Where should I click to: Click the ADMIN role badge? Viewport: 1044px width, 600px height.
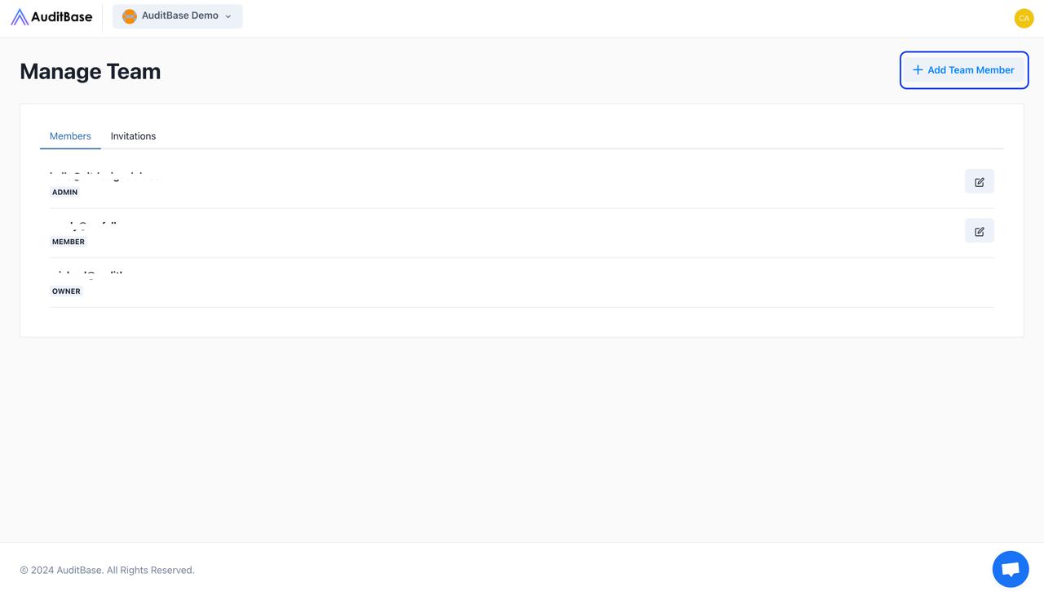[x=64, y=193]
